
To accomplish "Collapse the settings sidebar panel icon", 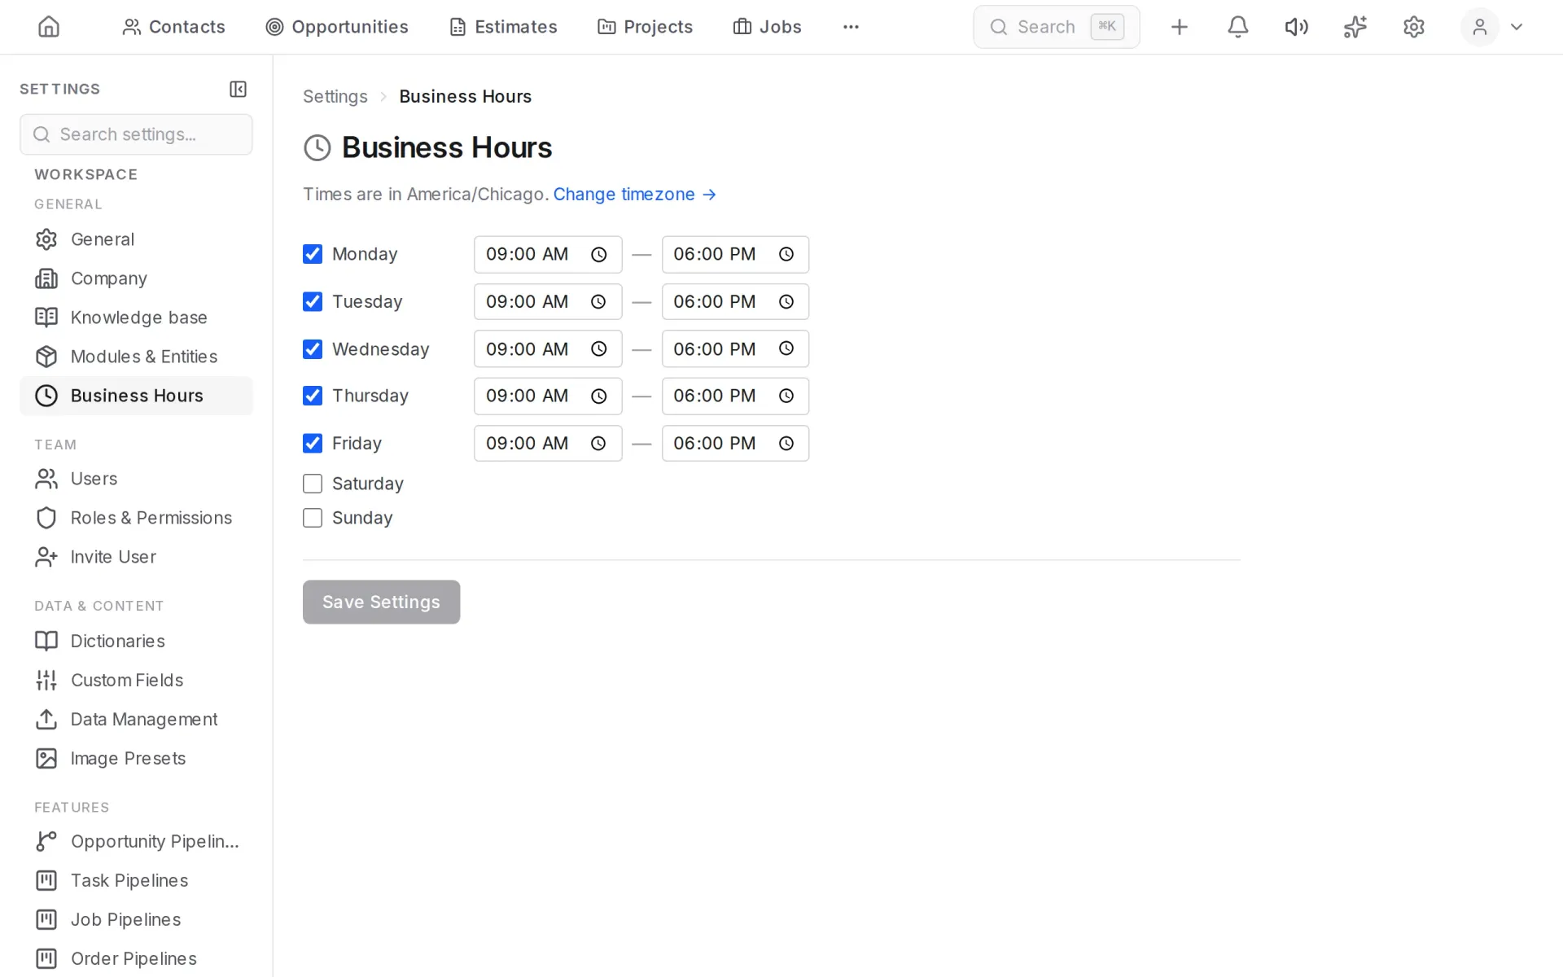I will click(238, 89).
